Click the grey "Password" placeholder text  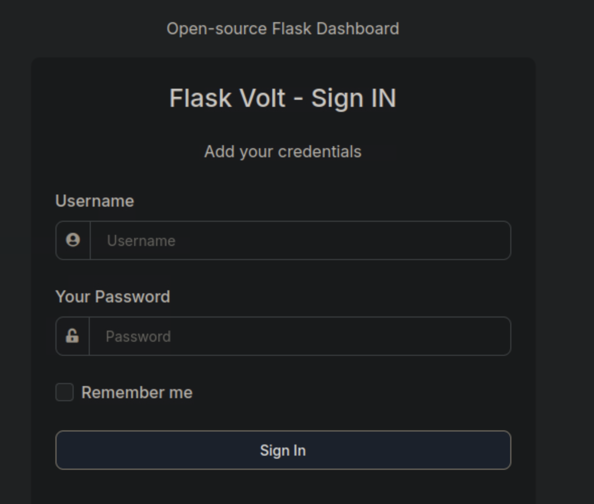(138, 337)
